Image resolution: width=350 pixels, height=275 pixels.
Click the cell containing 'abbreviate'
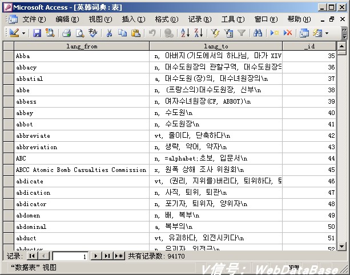click(x=82, y=136)
